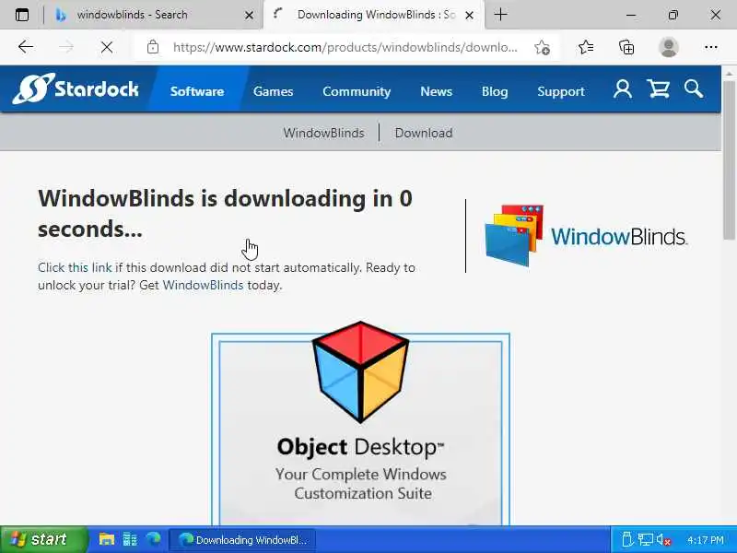
Task: Click the stardock.com address bar
Action: [x=345, y=47]
